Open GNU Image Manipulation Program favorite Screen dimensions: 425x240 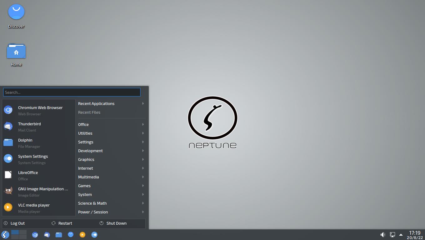pyautogui.click(x=39, y=192)
